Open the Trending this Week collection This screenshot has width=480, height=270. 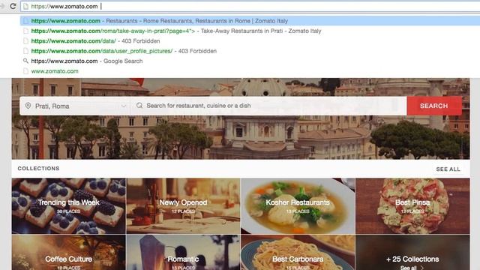click(68, 206)
